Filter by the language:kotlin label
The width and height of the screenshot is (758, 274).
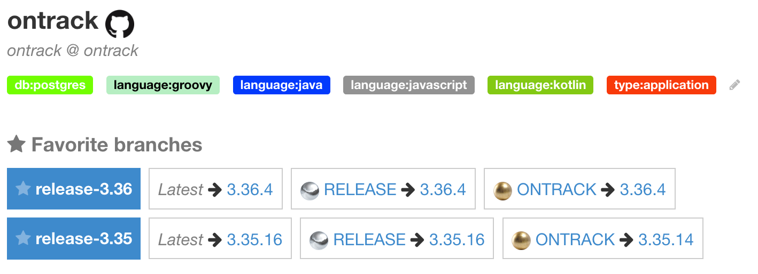[x=540, y=85]
